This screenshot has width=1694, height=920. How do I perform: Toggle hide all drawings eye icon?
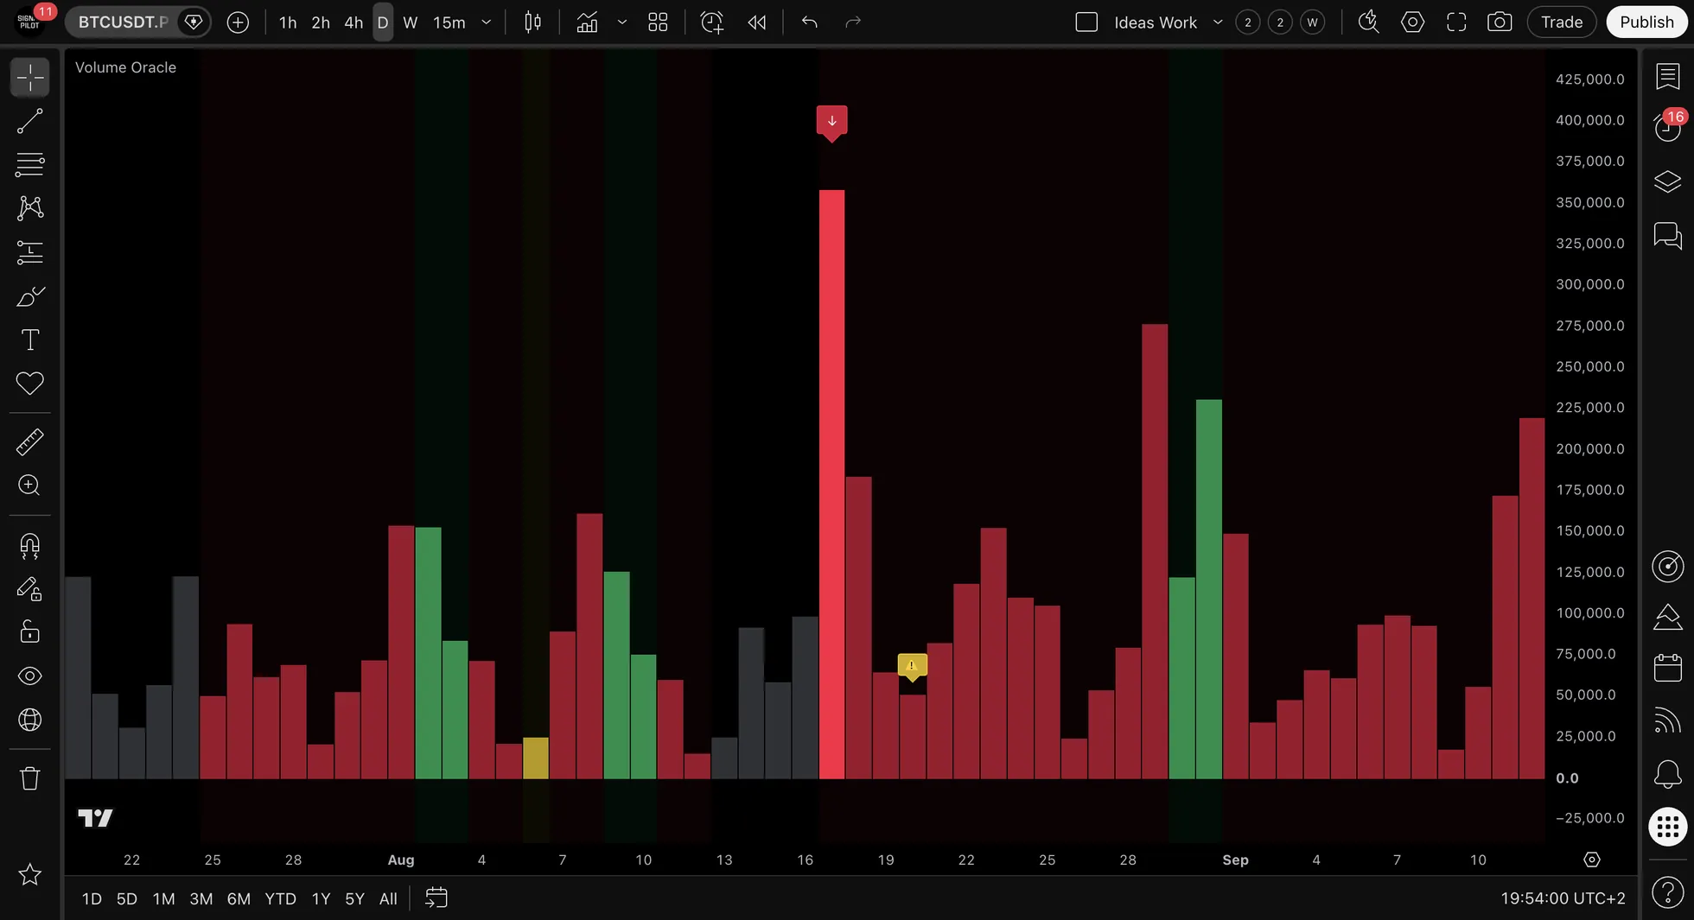30,676
